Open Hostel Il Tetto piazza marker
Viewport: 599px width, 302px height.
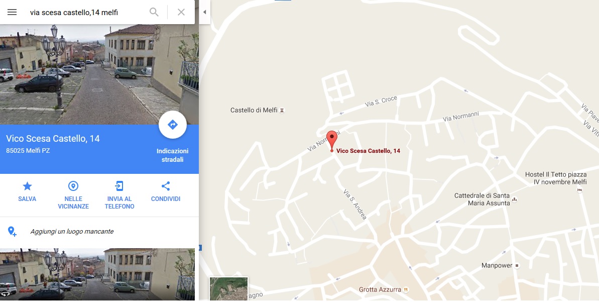tap(556, 178)
